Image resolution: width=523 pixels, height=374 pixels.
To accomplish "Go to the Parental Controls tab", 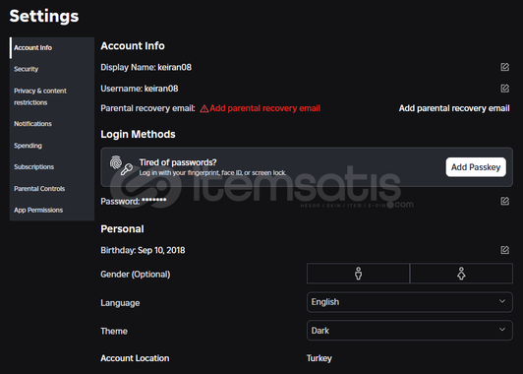I will click(52, 189).
